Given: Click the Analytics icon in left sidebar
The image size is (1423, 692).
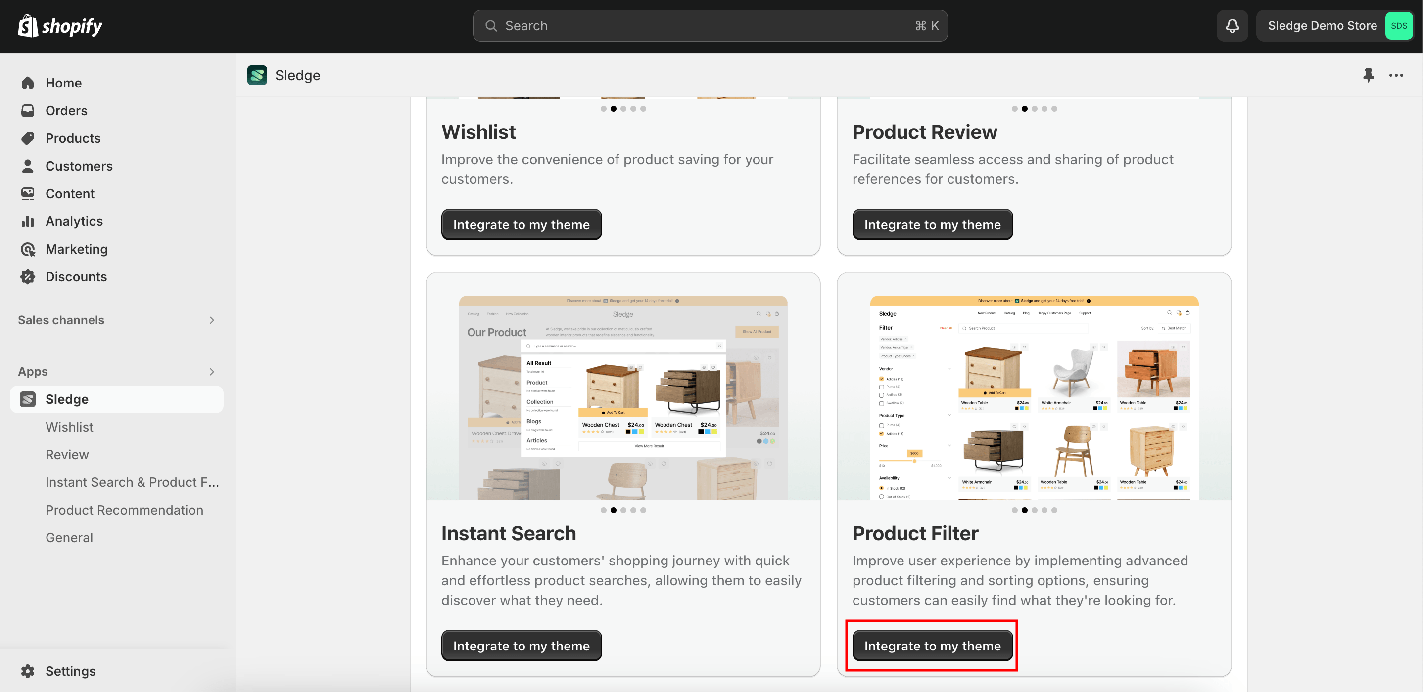Looking at the screenshot, I should 28,220.
